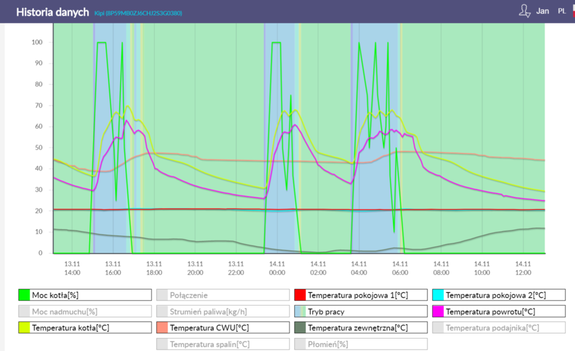Open the PL language selector
This screenshot has height=351, width=575.
click(562, 11)
